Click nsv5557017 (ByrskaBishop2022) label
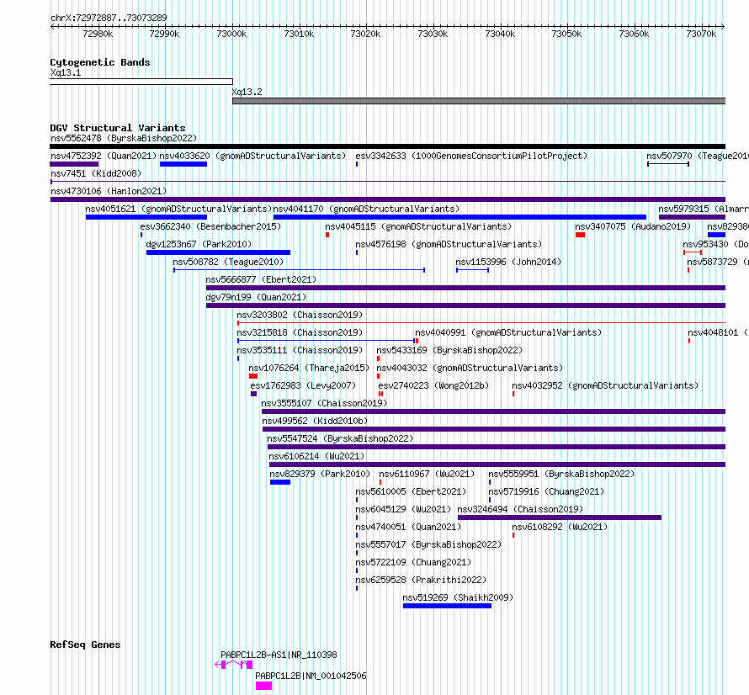 [x=428, y=545]
